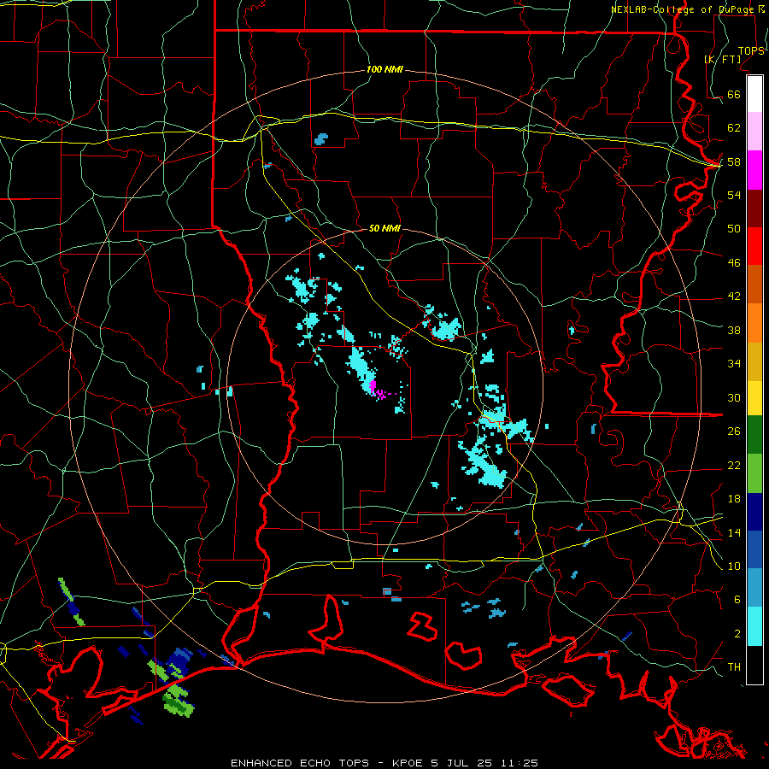Click legend value "66"
This screenshot has width=769, height=769.
point(734,94)
